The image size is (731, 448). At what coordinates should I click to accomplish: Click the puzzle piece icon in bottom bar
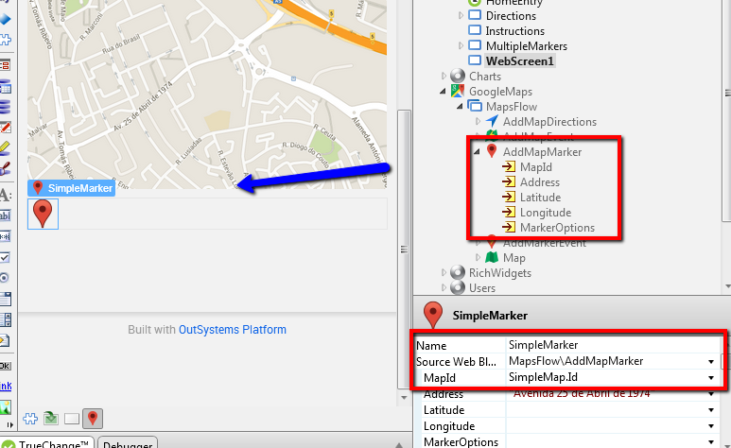coord(30,418)
